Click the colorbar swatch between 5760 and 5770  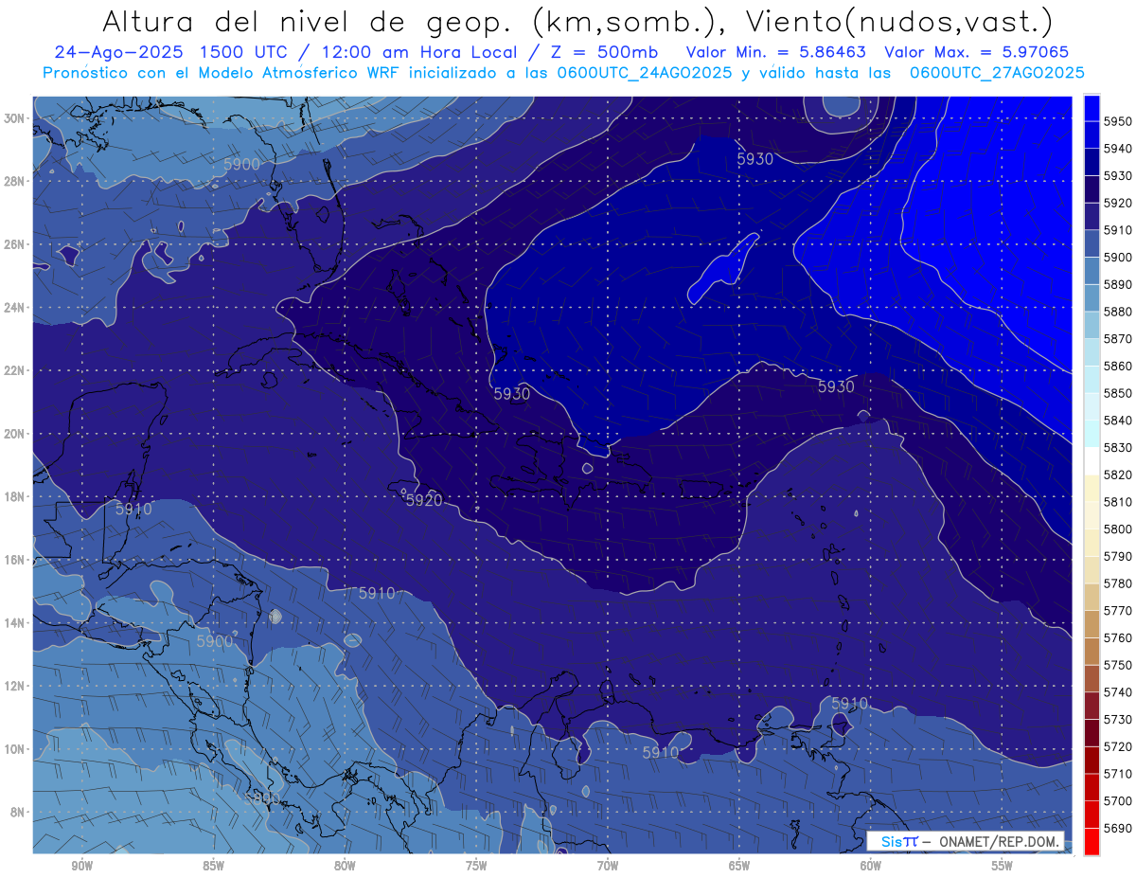pyautogui.click(x=1092, y=624)
